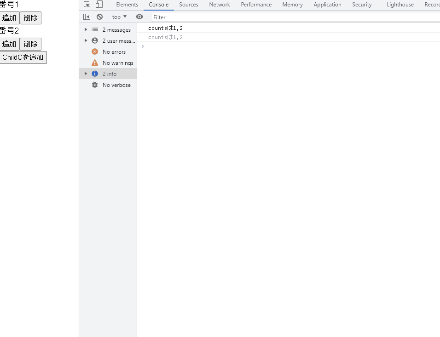Expand the 2 messages group arrow
The width and height of the screenshot is (440, 337).
(x=86, y=29)
